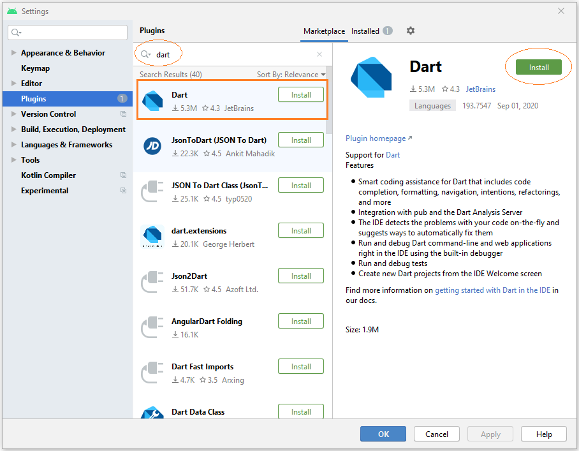Install AngularDart Folding plugin
This screenshot has height=451, width=579.
301,322
